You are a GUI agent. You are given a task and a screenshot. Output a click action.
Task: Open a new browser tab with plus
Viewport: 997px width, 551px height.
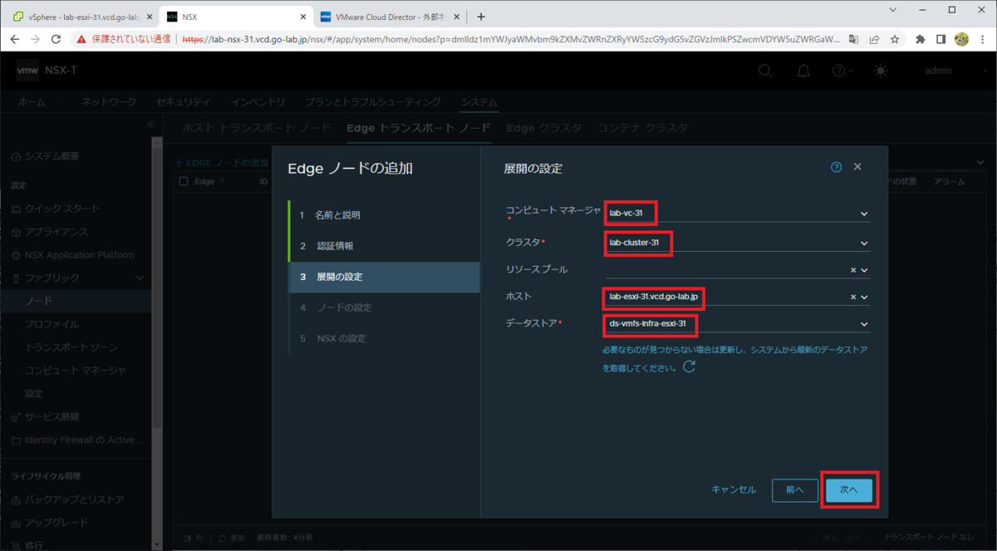(x=480, y=17)
